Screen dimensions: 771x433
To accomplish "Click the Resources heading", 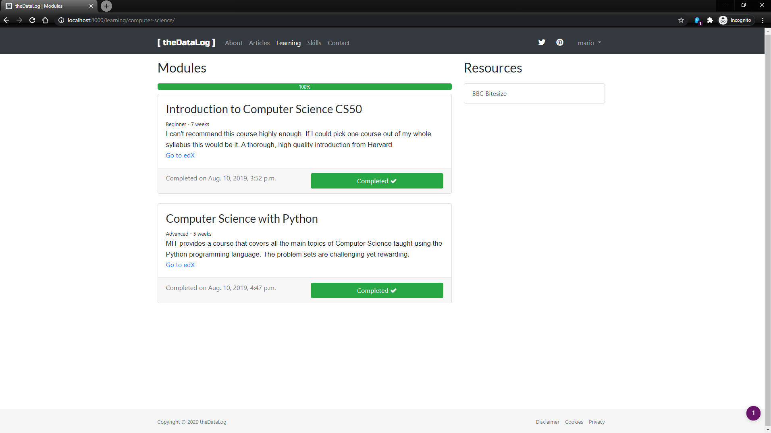I will (x=493, y=68).
